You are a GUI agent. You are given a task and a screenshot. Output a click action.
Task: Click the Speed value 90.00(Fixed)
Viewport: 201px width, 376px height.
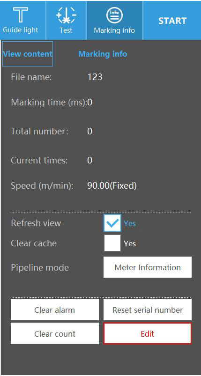pyautogui.click(x=112, y=185)
